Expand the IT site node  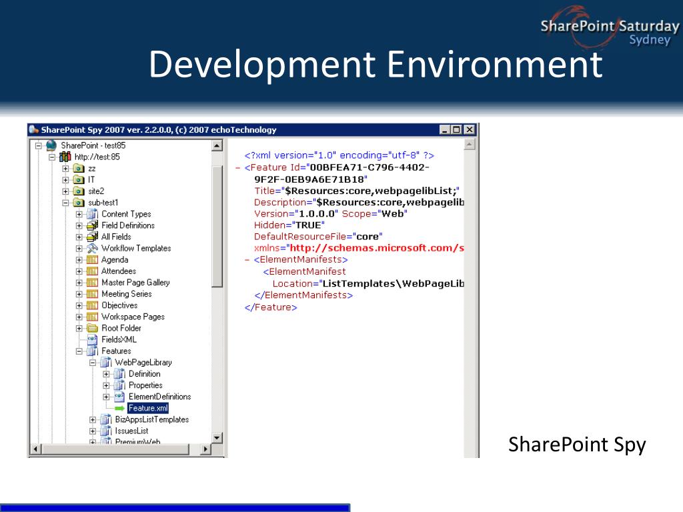click(65, 180)
